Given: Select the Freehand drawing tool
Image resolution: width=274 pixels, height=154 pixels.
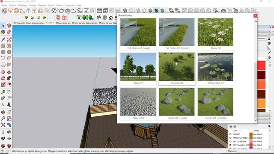Looking at the screenshot, I should tap(9, 39).
